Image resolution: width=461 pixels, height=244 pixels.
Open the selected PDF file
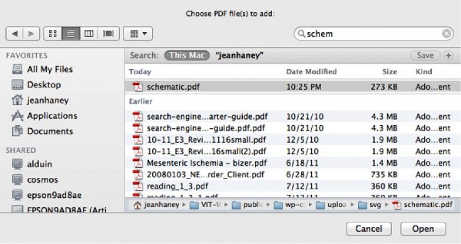[x=423, y=229]
